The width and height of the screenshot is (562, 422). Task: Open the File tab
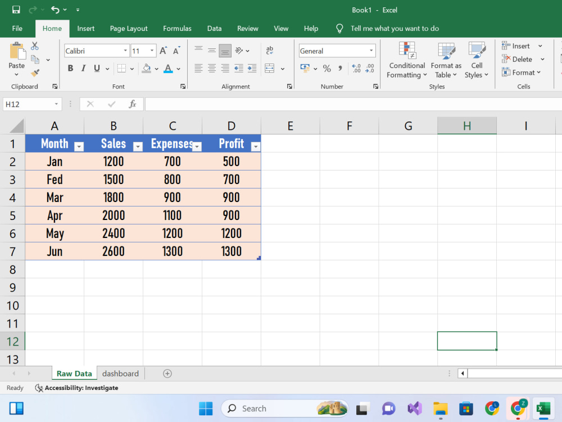pyautogui.click(x=17, y=28)
